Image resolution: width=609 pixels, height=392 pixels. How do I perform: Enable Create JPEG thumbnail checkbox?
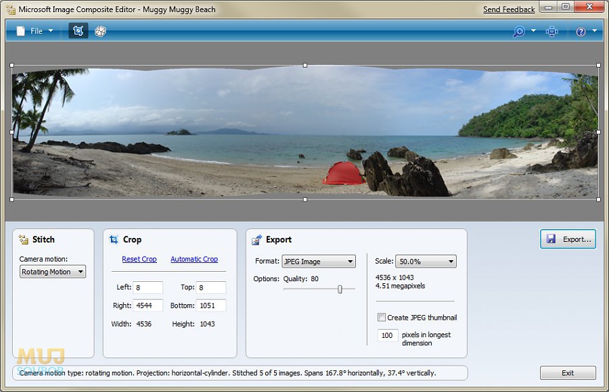tap(382, 318)
